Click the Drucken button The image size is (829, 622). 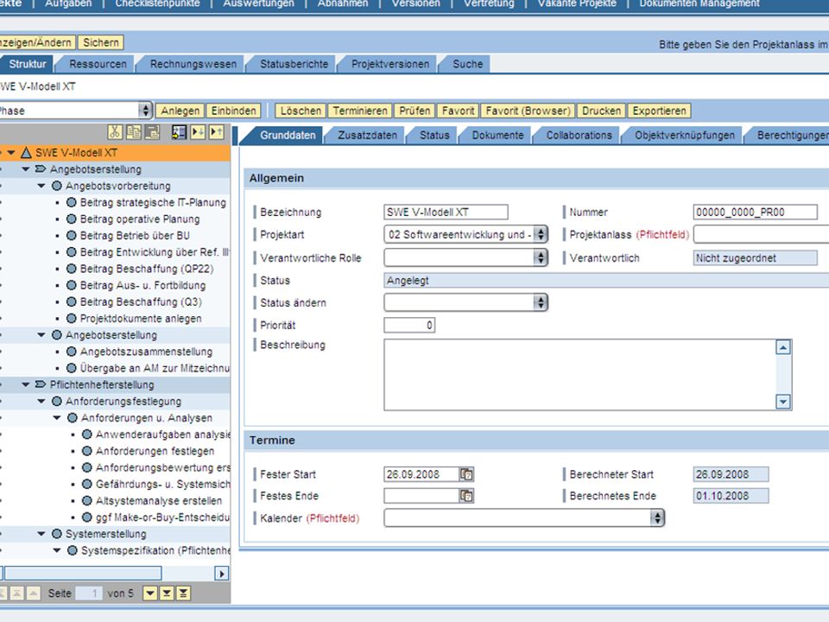pos(601,111)
